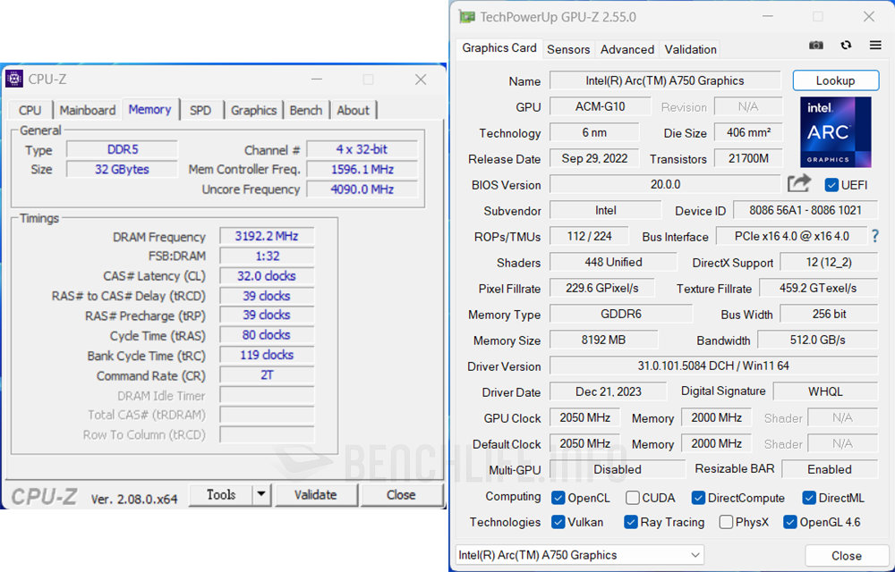
Task: Click the Intel ARC Graphics logo
Action: point(836,131)
